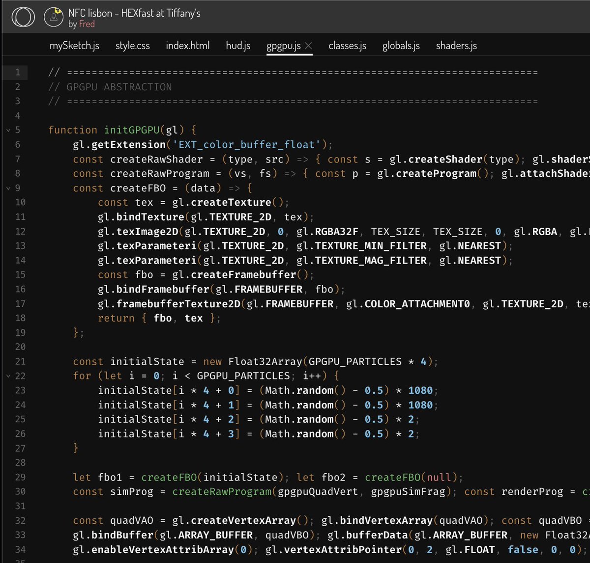Click the value 1080 on line 23
Screen dimensions: 590x563
(x=420, y=391)
